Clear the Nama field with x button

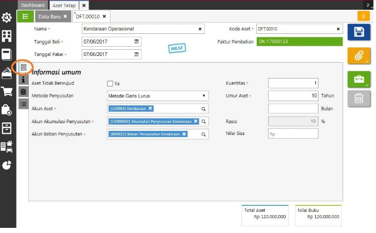pyautogui.click(x=200, y=29)
